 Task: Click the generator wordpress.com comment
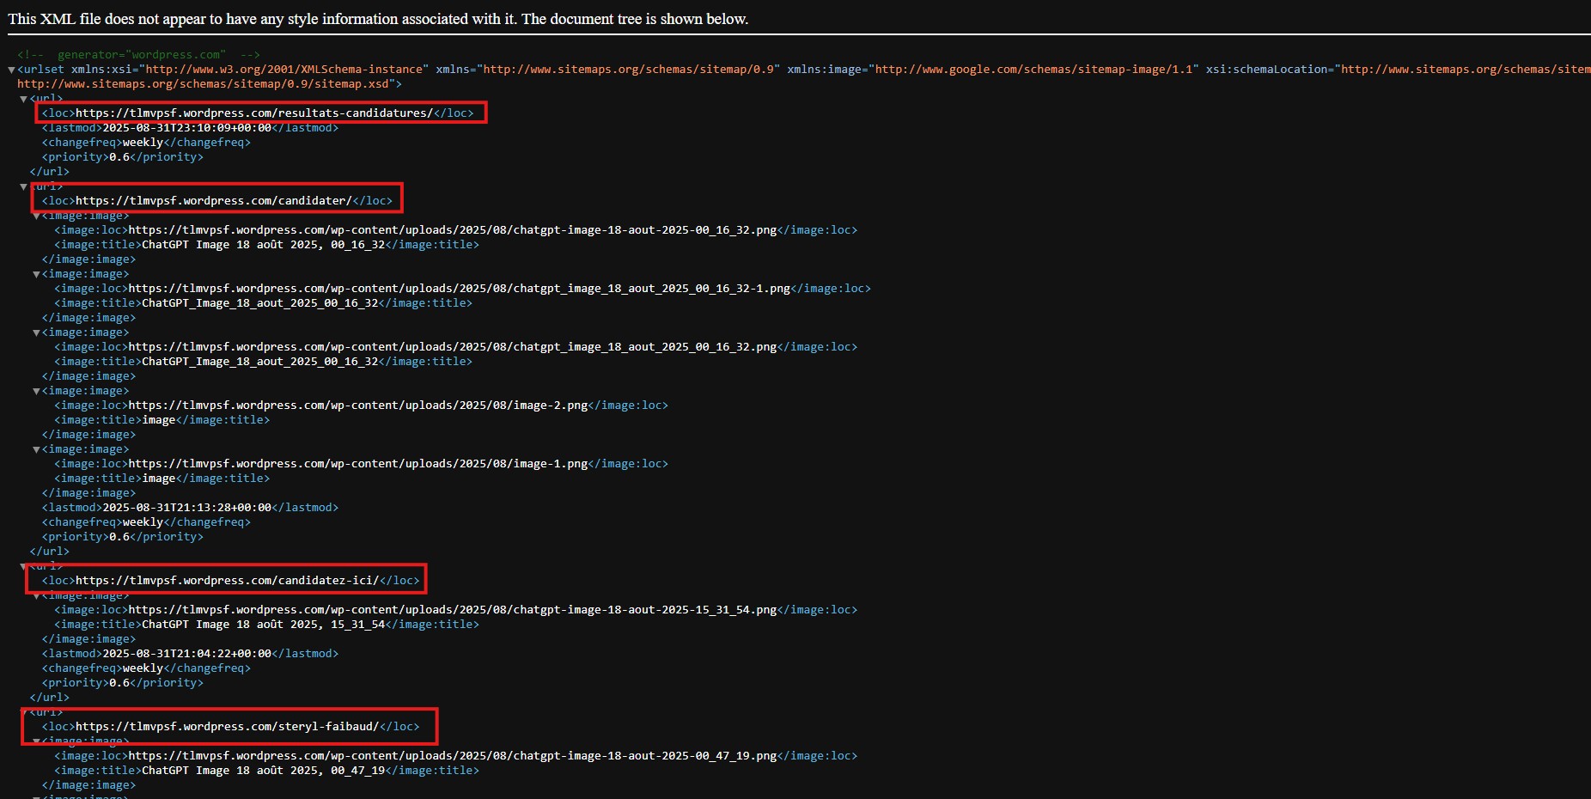click(x=137, y=55)
